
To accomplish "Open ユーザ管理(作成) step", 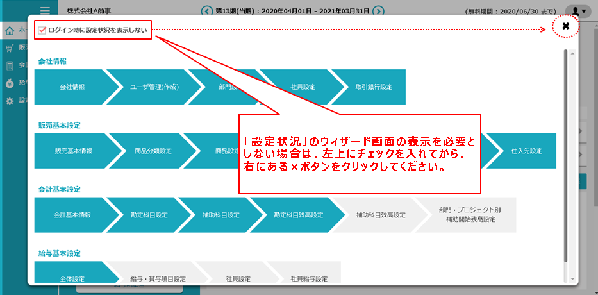I will tap(154, 87).
